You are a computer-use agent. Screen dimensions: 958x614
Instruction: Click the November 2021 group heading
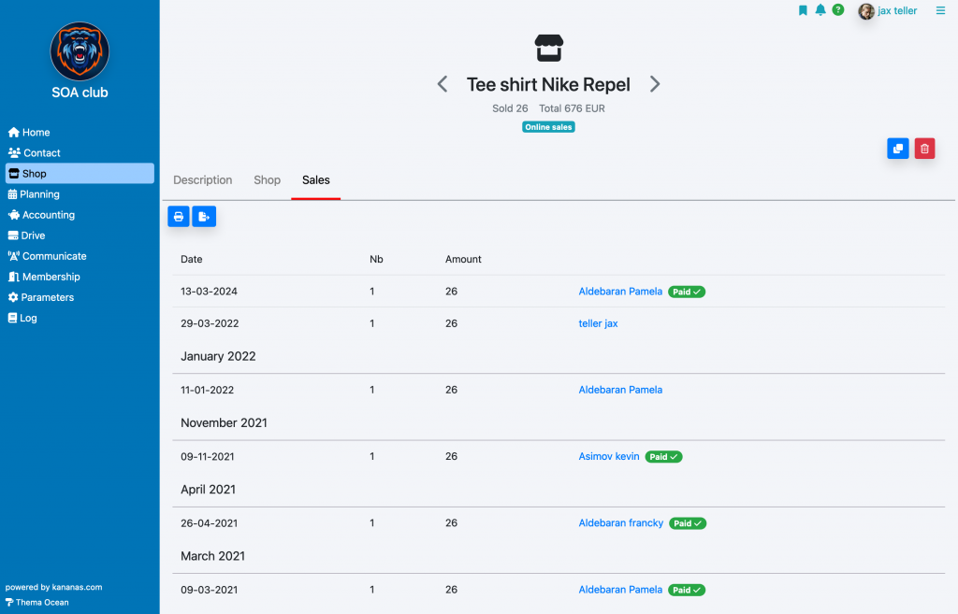[x=224, y=423]
